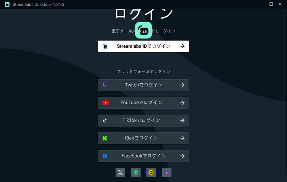Click the プラットフォームでログイン heading text
The image size is (287, 182).
pyautogui.click(x=143, y=71)
